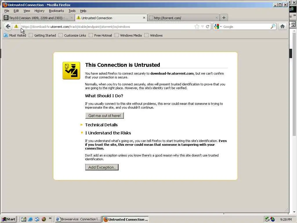Click the Google search input field
The width and height of the screenshot is (297, 223).
[x=246, y=26]
